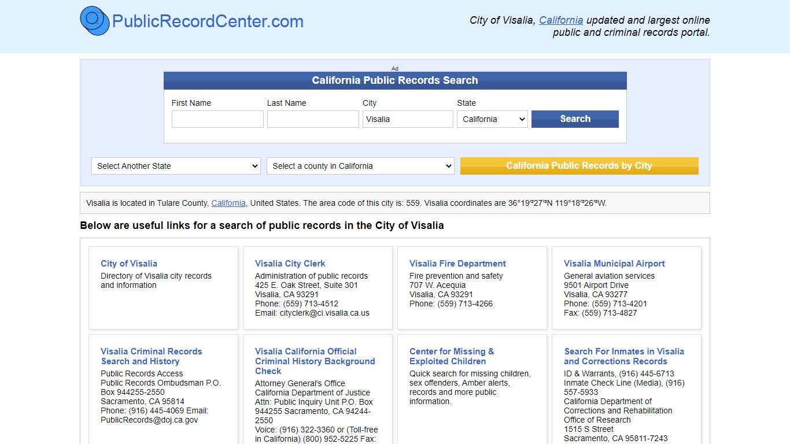Expand the Select Another State dropdown
The image size is (790, 444).
click(x=176, y=166)
